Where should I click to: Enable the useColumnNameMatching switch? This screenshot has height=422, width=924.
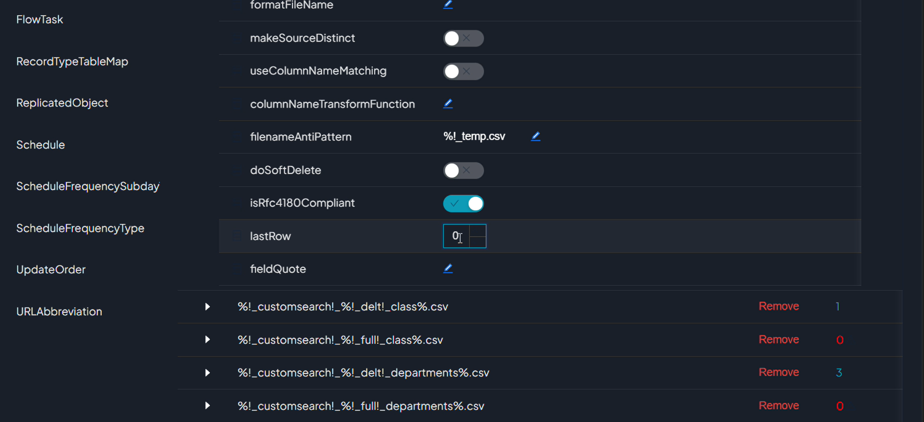pos(463,71)
